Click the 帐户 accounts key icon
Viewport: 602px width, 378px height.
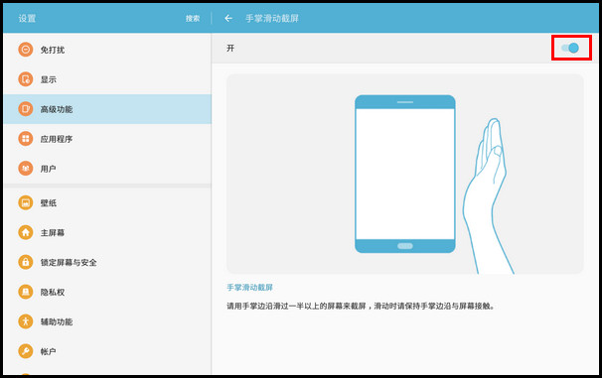click(26, 351)
